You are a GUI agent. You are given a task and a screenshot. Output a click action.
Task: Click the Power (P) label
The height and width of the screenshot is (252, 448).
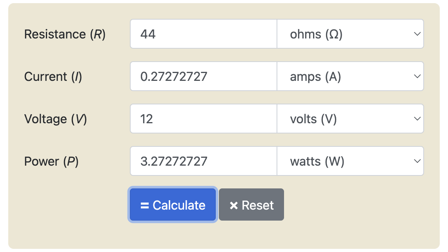tap(51, 161)
